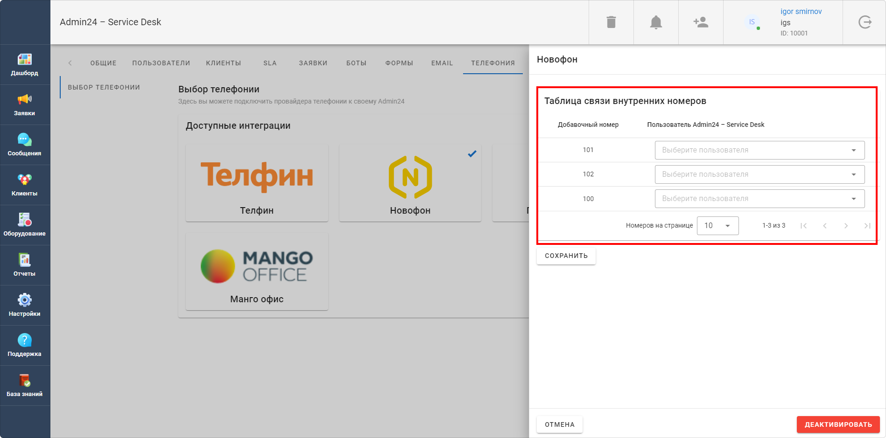
Task: Switch to the ОБЩИЕ tab
Action: [103, 63]
